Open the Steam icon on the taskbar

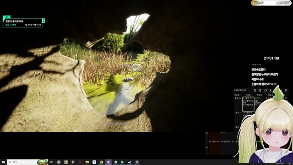(130, 162)
